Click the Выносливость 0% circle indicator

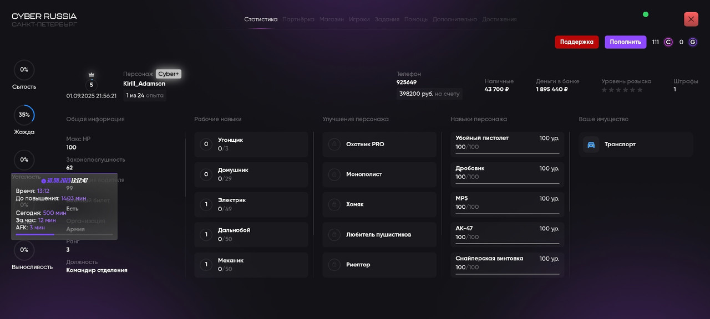coord(24,250)
